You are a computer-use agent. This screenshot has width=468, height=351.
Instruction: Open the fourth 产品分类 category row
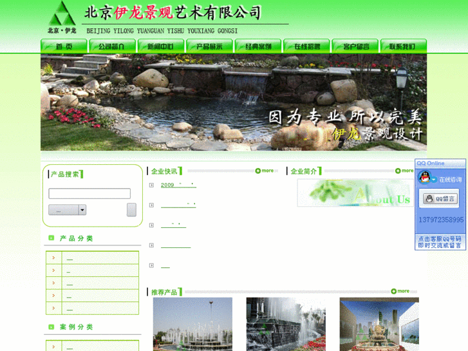92,296
